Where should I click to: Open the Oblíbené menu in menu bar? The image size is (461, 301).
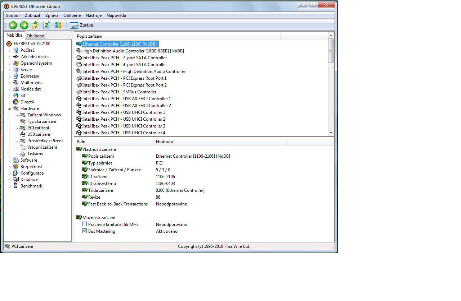click(x=72, y=15)
